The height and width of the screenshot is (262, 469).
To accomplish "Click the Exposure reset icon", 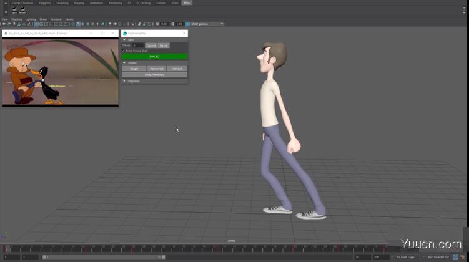I will point(157,24).
